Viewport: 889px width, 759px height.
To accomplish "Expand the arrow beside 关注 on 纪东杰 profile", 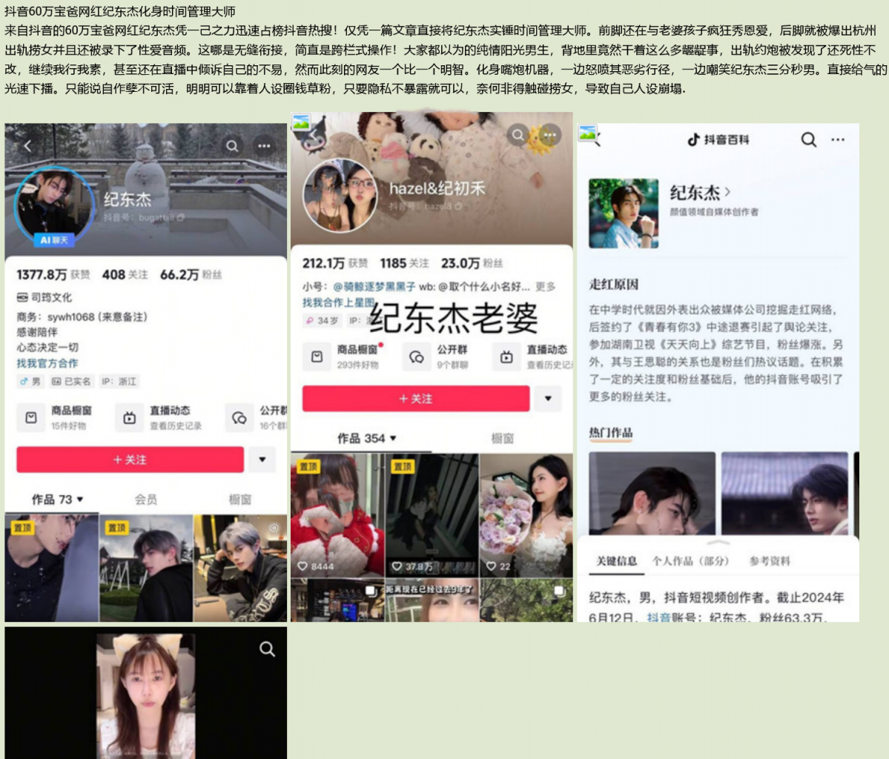I will click(x=262, y=460).
